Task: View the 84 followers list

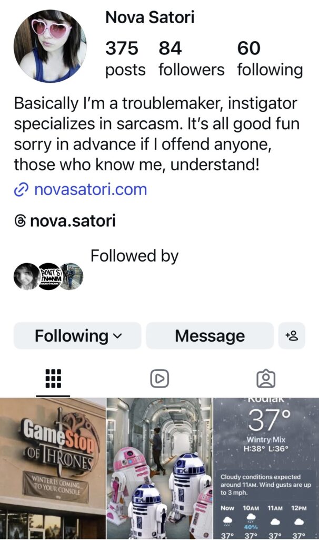Action: tap(191, 58)
